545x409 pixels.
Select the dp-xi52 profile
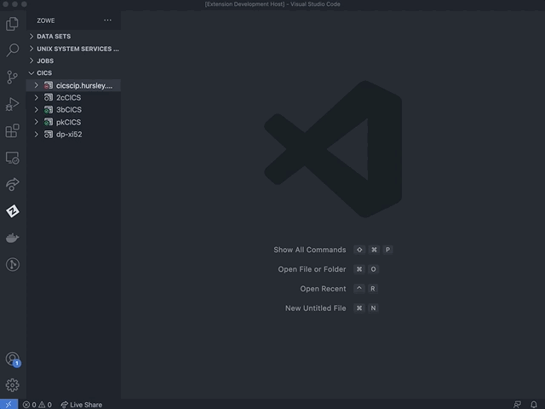(x=69, y=134)
